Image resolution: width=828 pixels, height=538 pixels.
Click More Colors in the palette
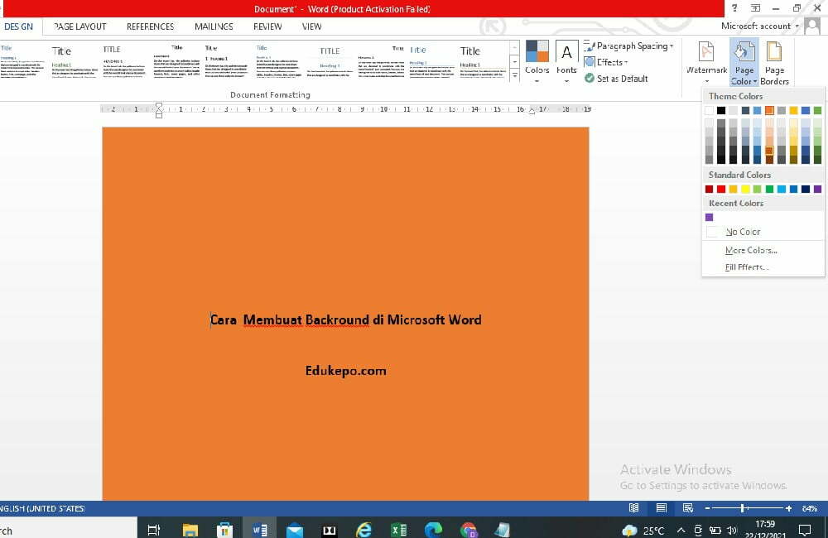click(x=749, y=250)
